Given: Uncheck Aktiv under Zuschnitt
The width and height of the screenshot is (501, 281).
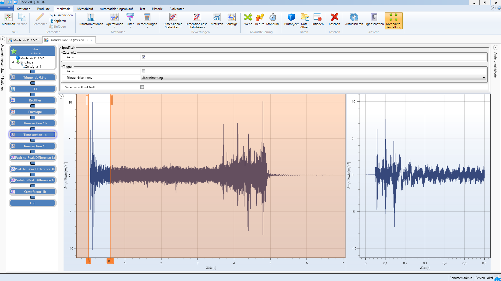Looking at the screenshot, I should (x=144, y=57).
